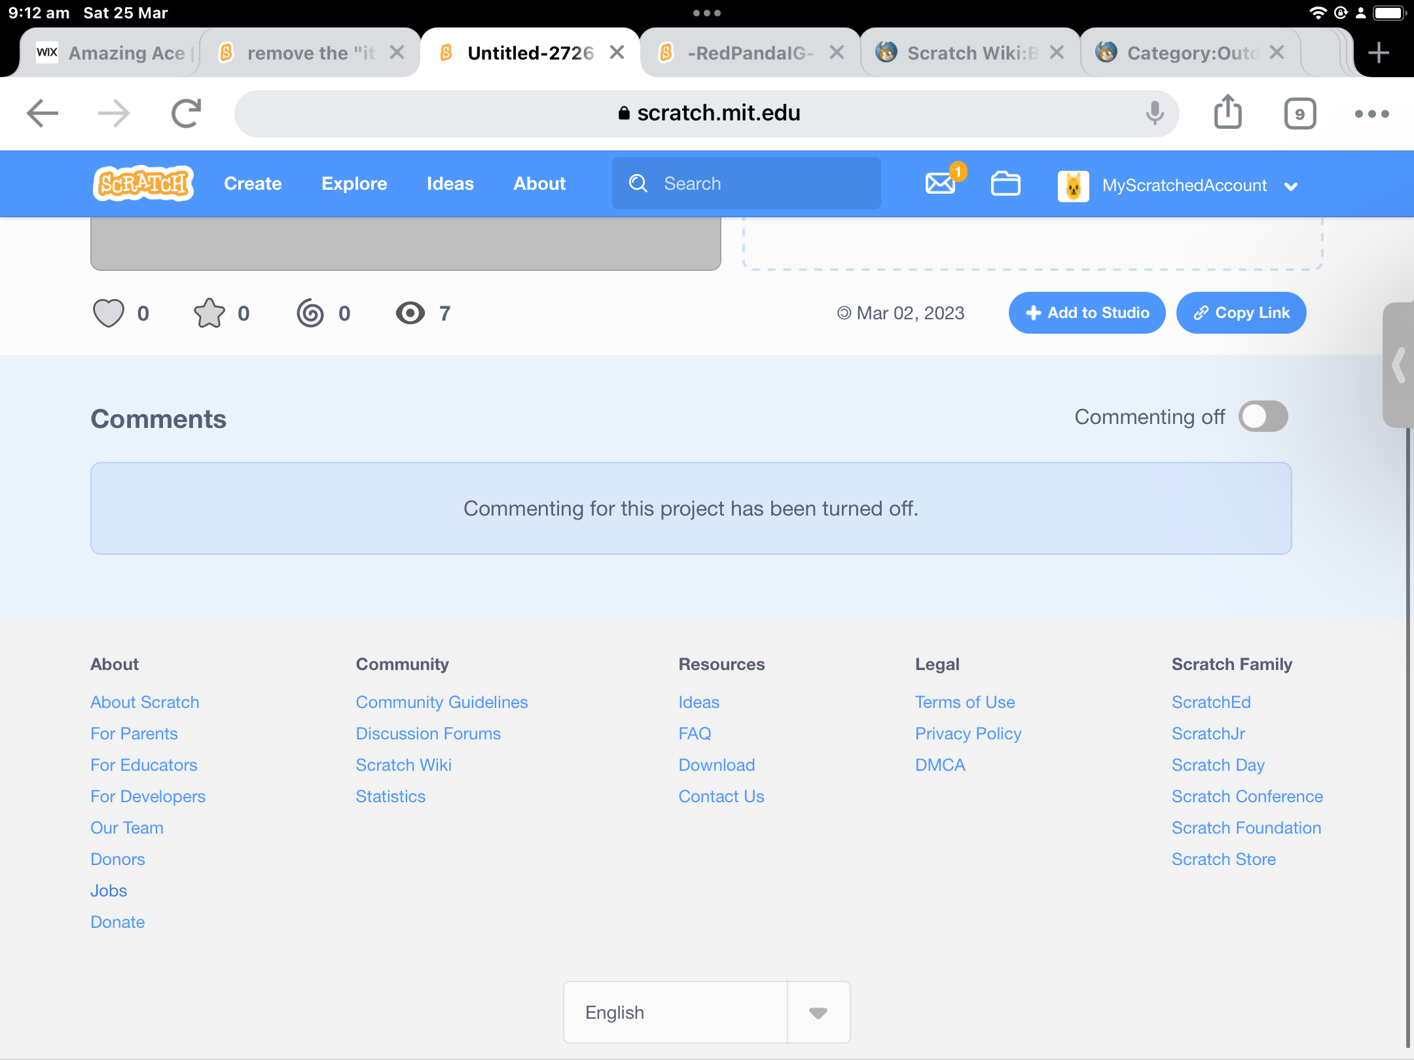Open the messages inbox envelope icon

click(939, 184)
